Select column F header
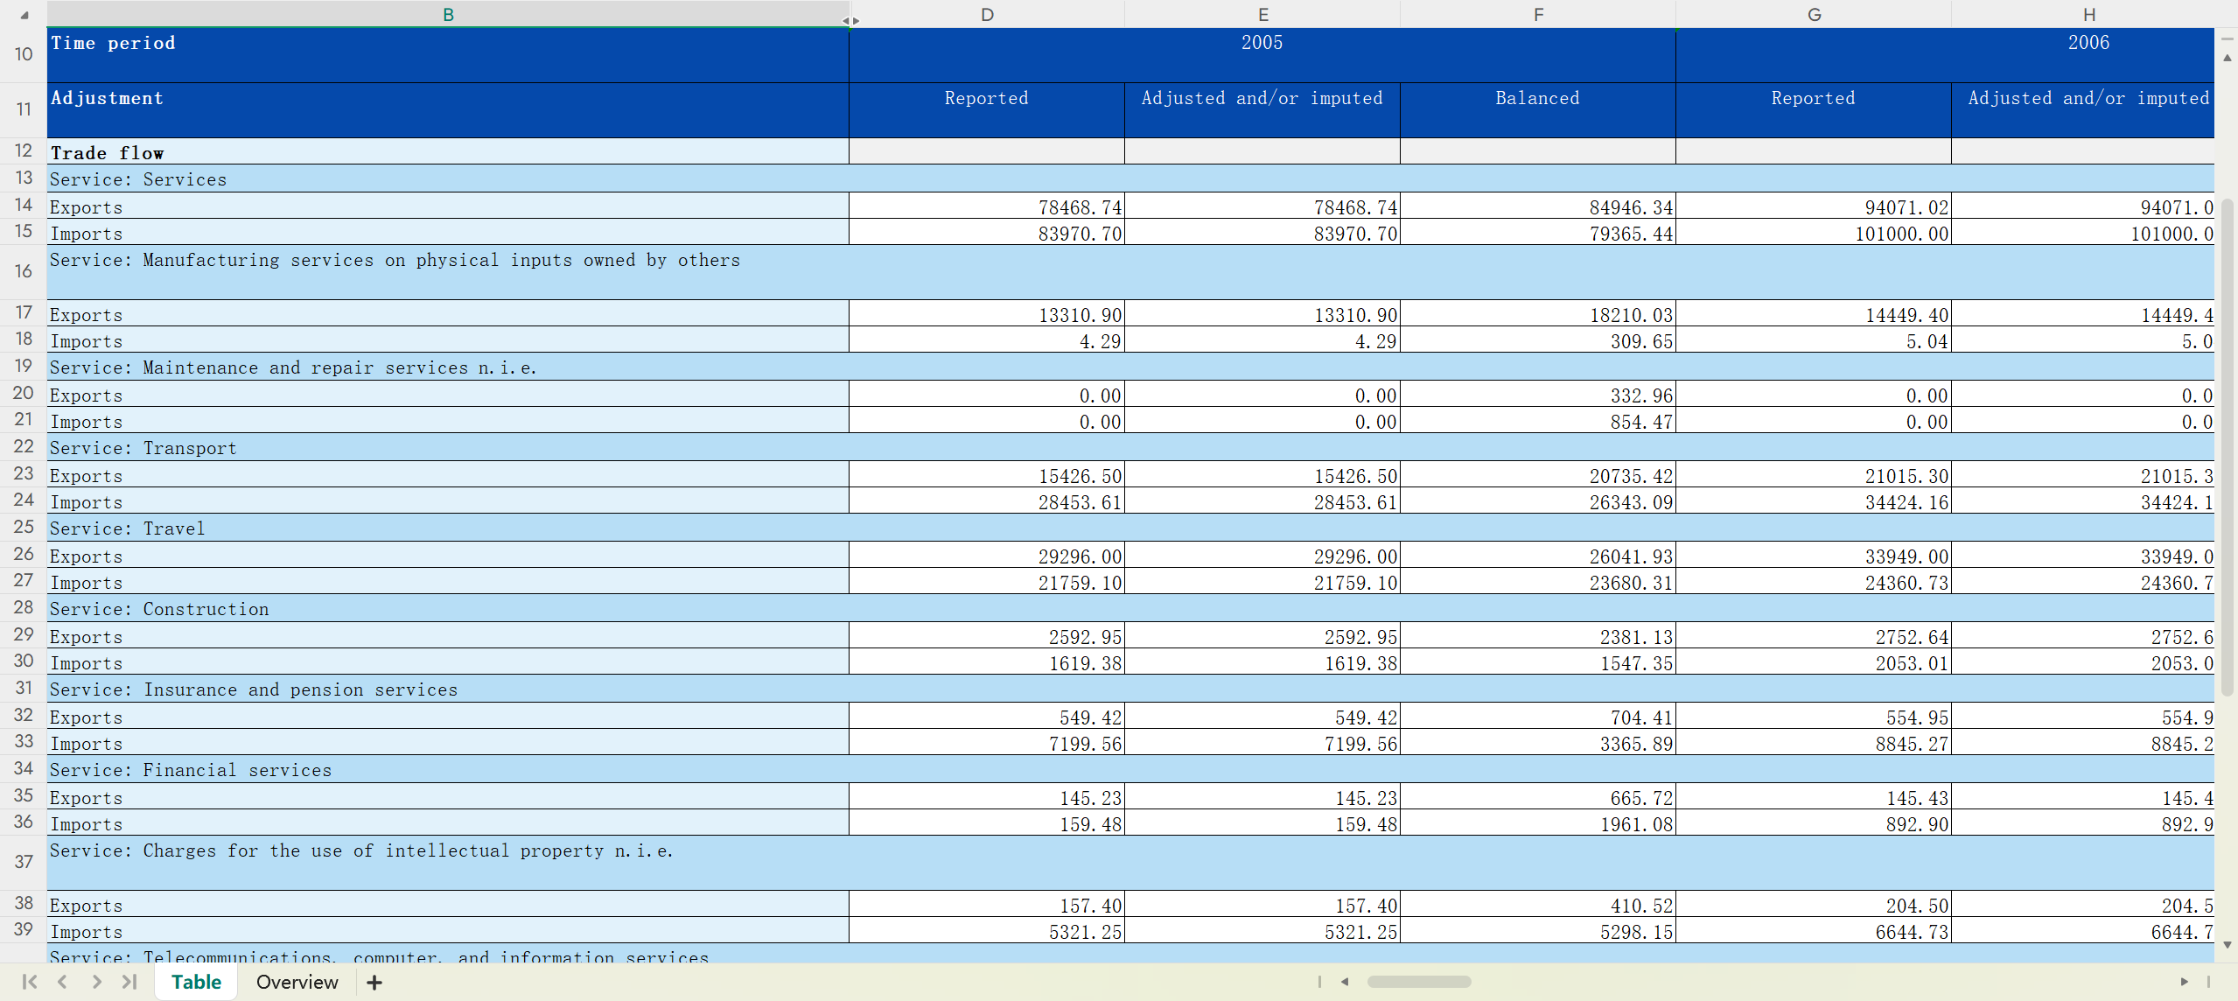2238x1001 pixels. click(x=1538, y=15)
